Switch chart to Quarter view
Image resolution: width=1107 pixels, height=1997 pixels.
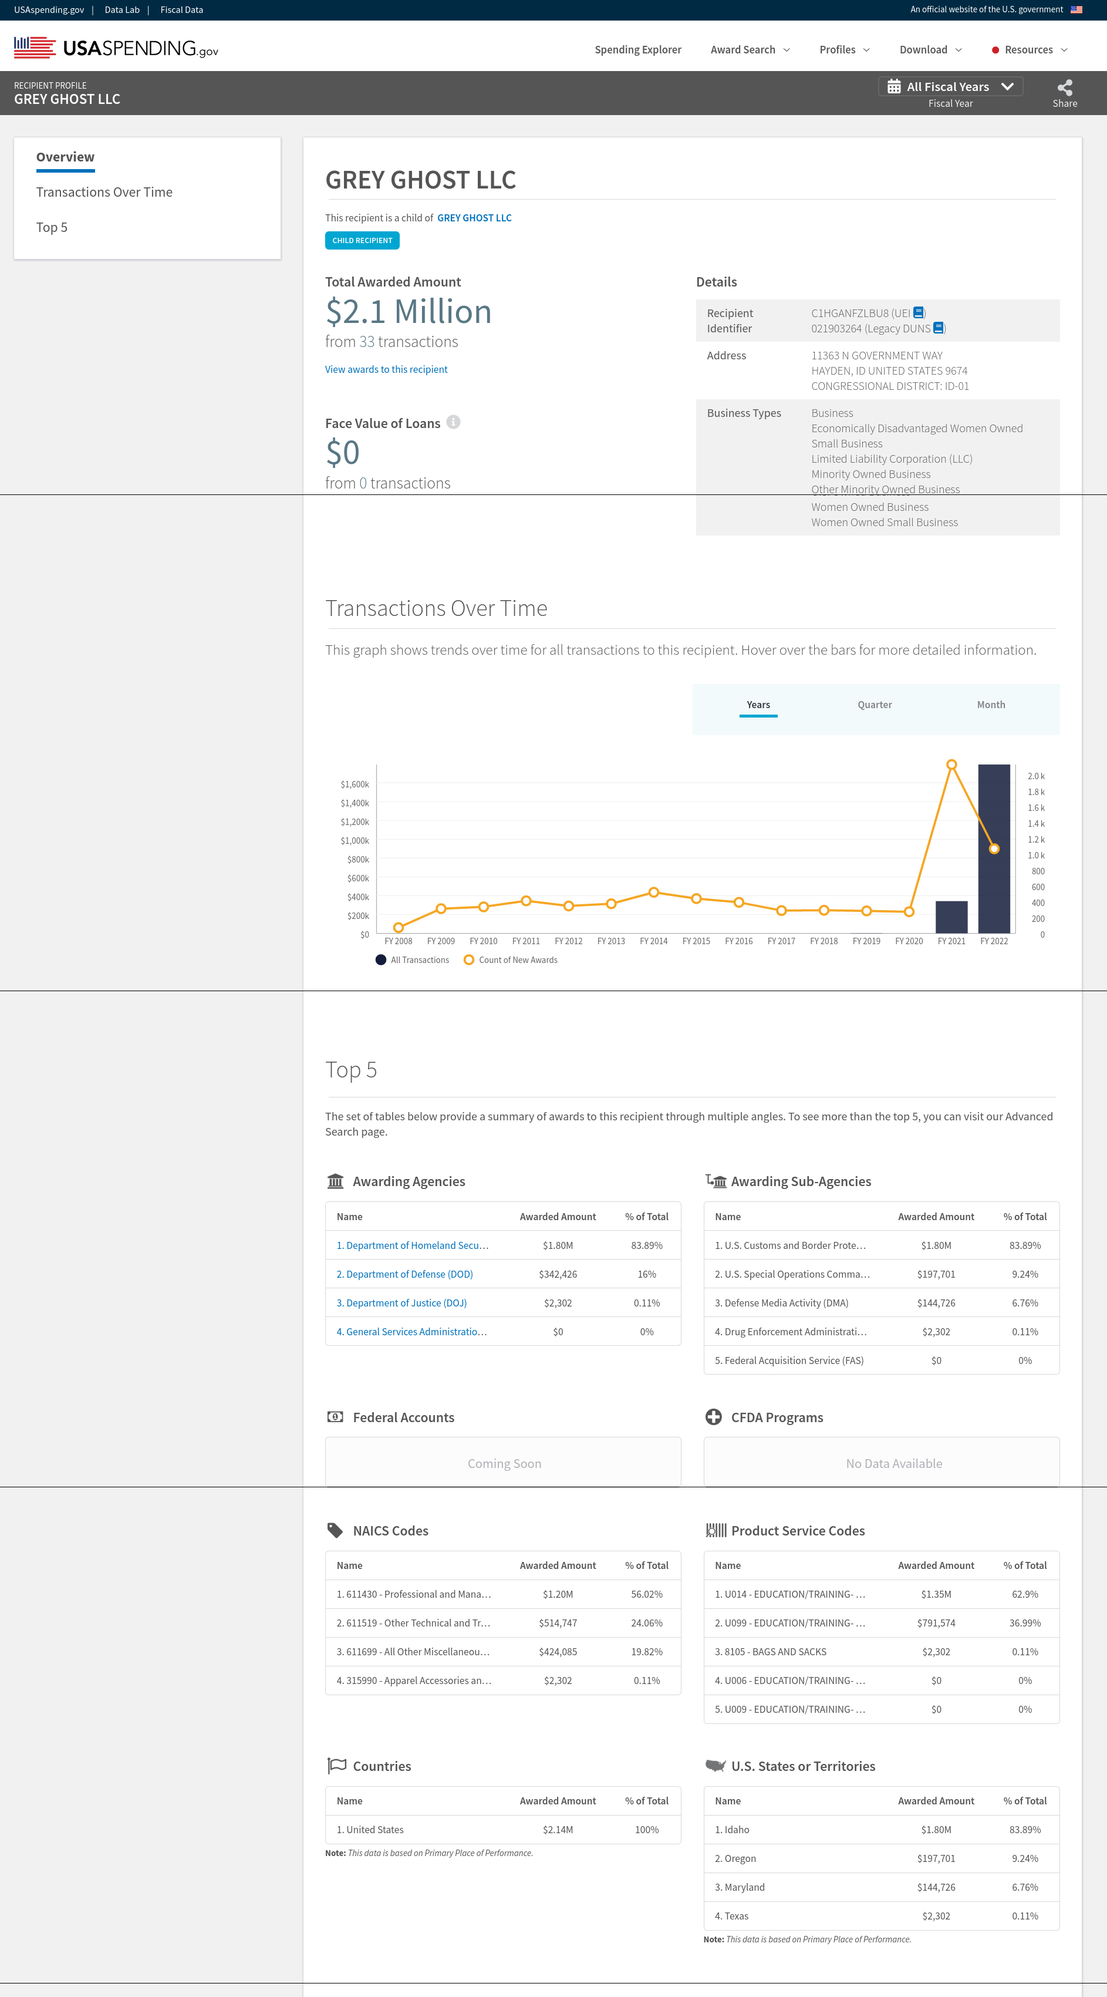tap(875, 705)
